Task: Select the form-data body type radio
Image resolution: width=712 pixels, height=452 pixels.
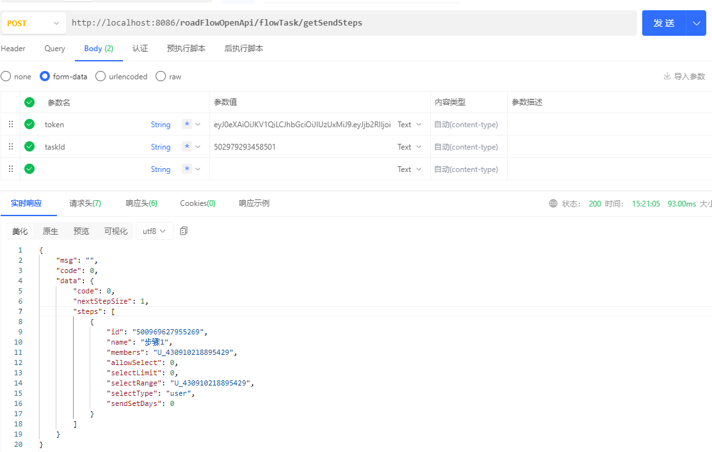Action: (45, 76)
